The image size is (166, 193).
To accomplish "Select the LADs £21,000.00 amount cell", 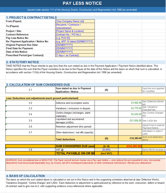I will tap(130, 120).
